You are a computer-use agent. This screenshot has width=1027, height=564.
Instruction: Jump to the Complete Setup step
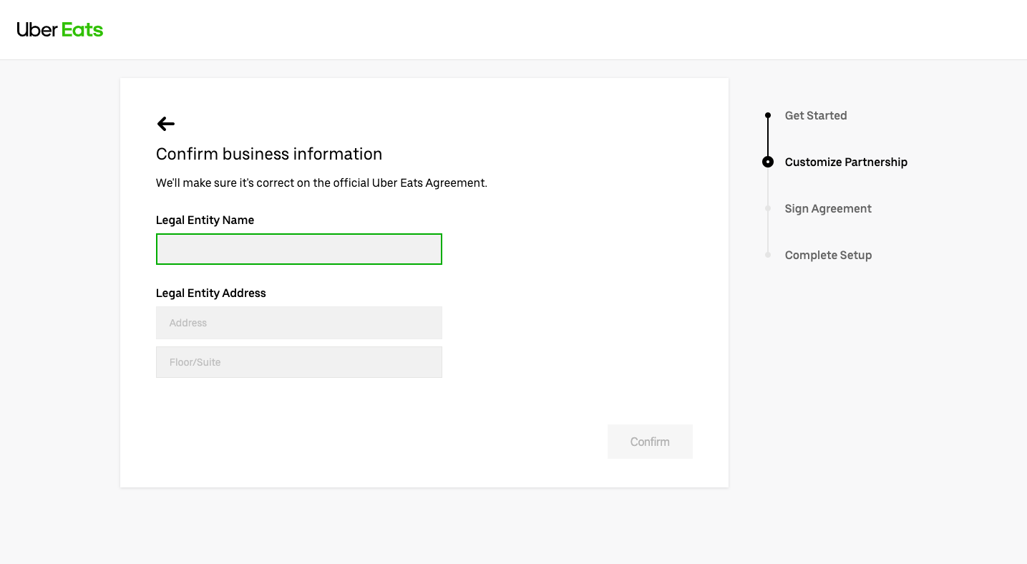(828, 255)
